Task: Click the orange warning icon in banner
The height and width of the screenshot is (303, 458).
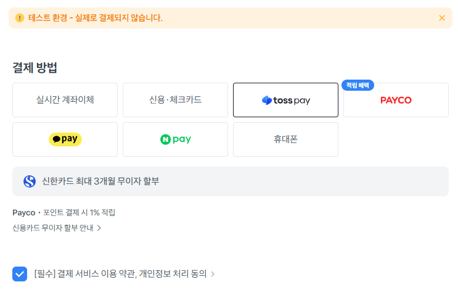Action: pyautogui.click(x=20, y=18)
